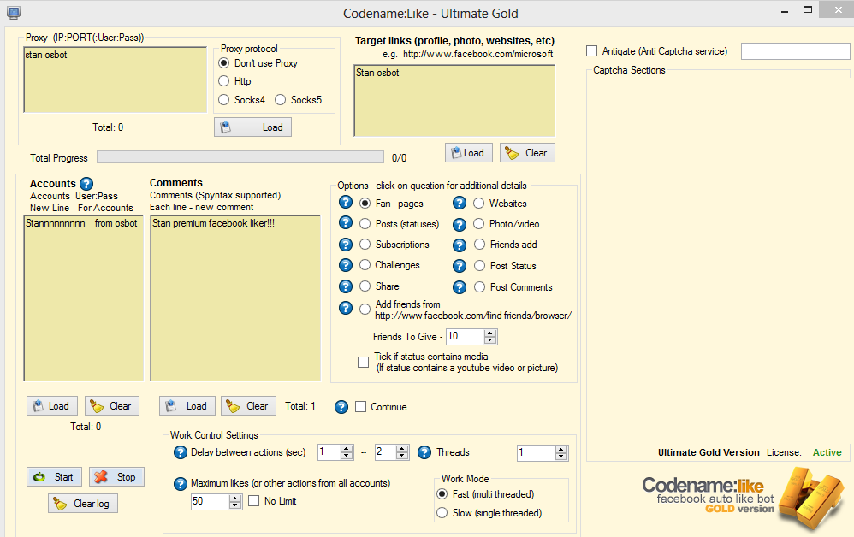
Task: Enable No Limit checkbox
Action: (254, 501)
